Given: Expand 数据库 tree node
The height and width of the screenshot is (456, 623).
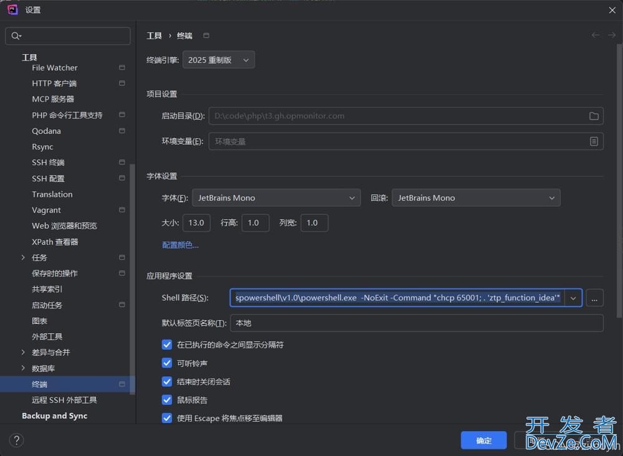Looking at the screenshot, I should pos(23,368).
